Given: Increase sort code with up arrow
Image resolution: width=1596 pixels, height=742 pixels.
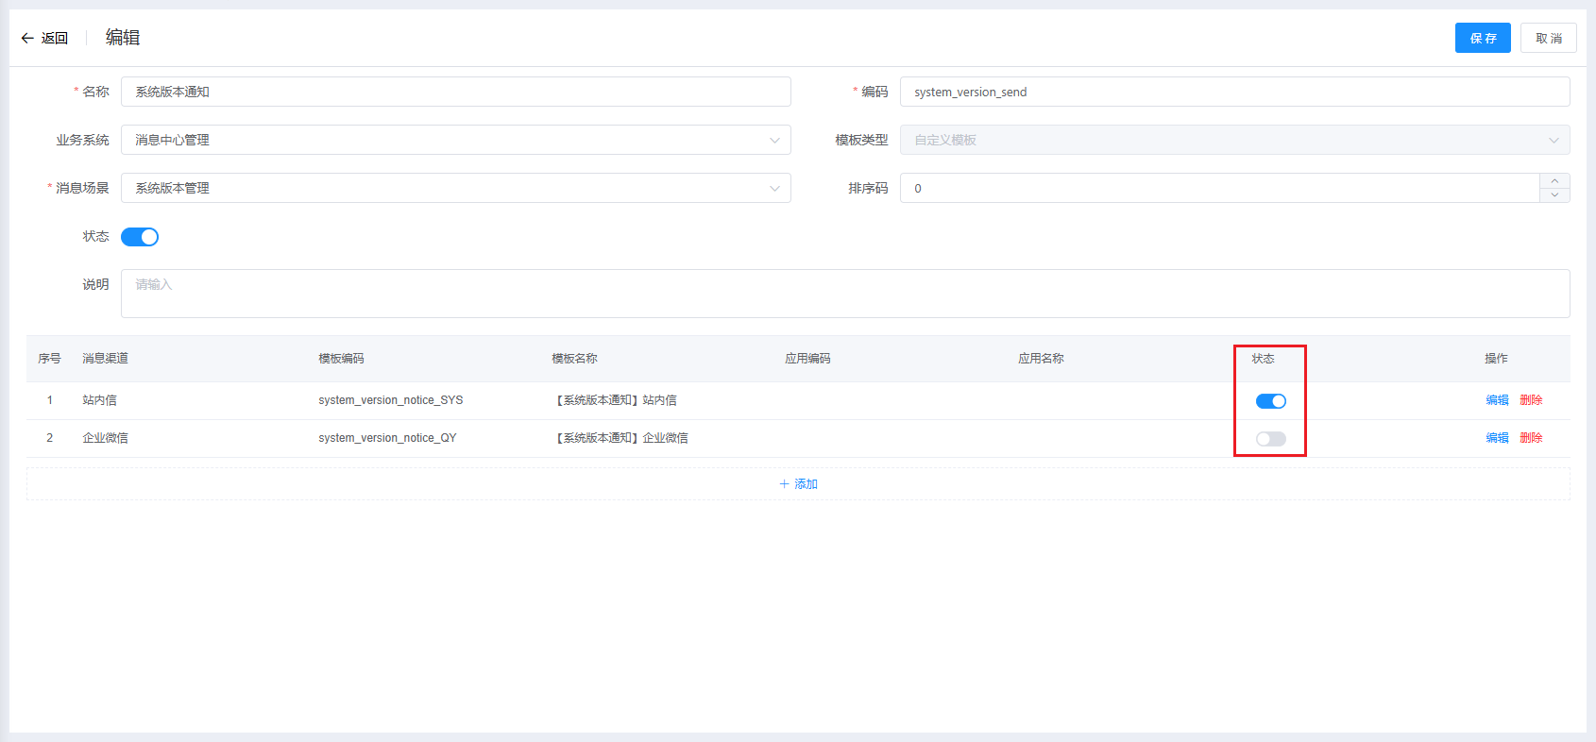Looking at the screenshot, I should pyautogui.click(x=1554, y=181).
